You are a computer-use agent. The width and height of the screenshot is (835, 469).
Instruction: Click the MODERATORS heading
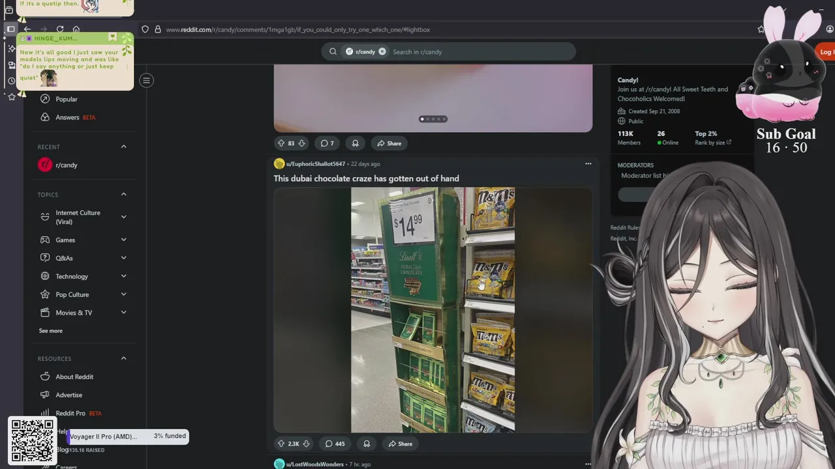click(635, 165)
